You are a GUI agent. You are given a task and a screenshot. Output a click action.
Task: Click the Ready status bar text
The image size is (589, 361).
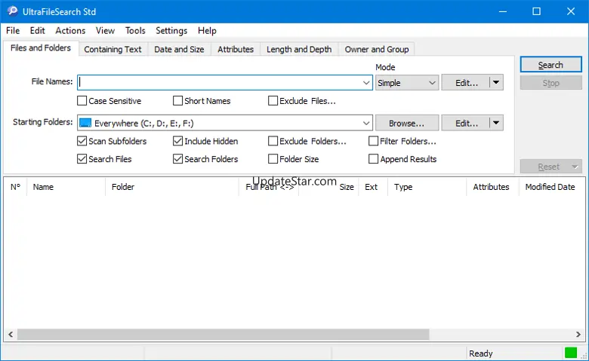pos(481,353)
